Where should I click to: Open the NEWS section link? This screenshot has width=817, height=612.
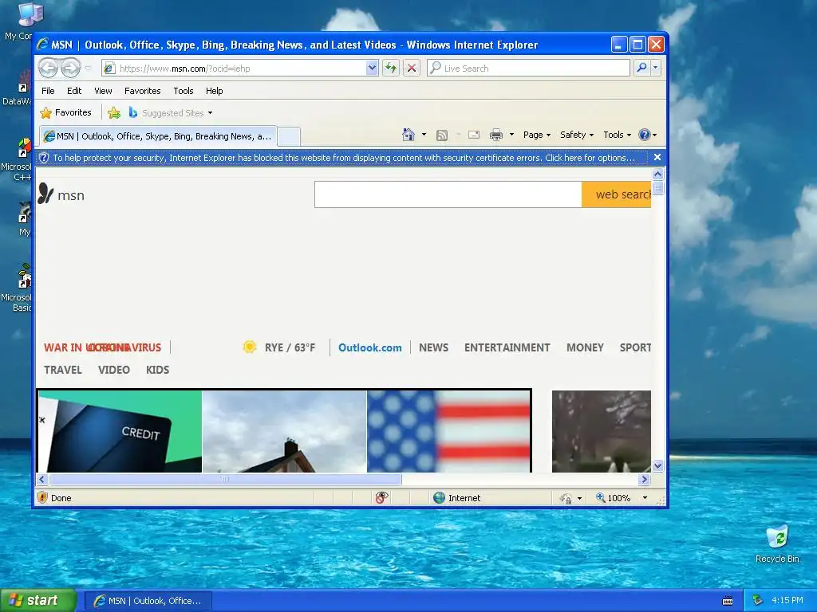(x=433, y=347)
